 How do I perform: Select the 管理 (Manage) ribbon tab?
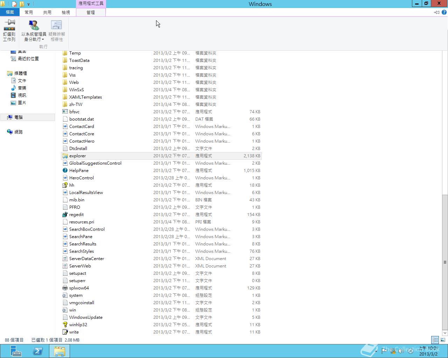coord(91,12)
